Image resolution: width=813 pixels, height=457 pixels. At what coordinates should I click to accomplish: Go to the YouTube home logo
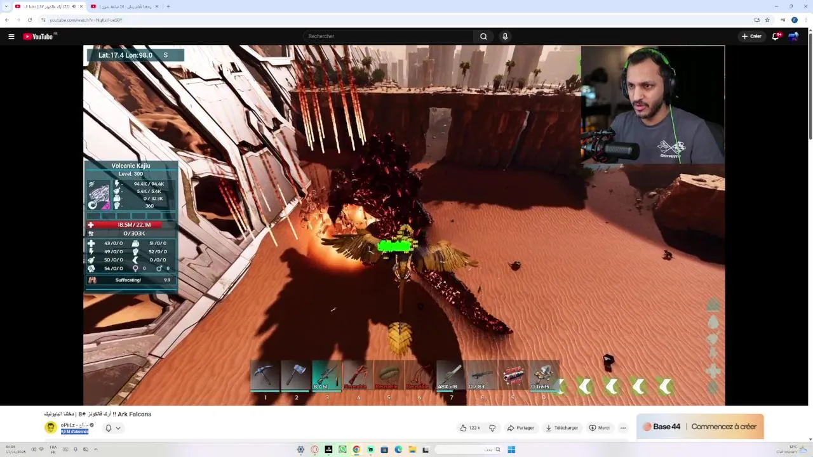38,36
